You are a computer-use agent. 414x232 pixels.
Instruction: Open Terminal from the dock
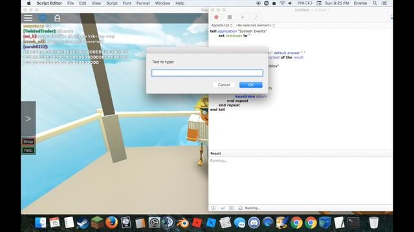pyautogui.click(x=353, y=222)
